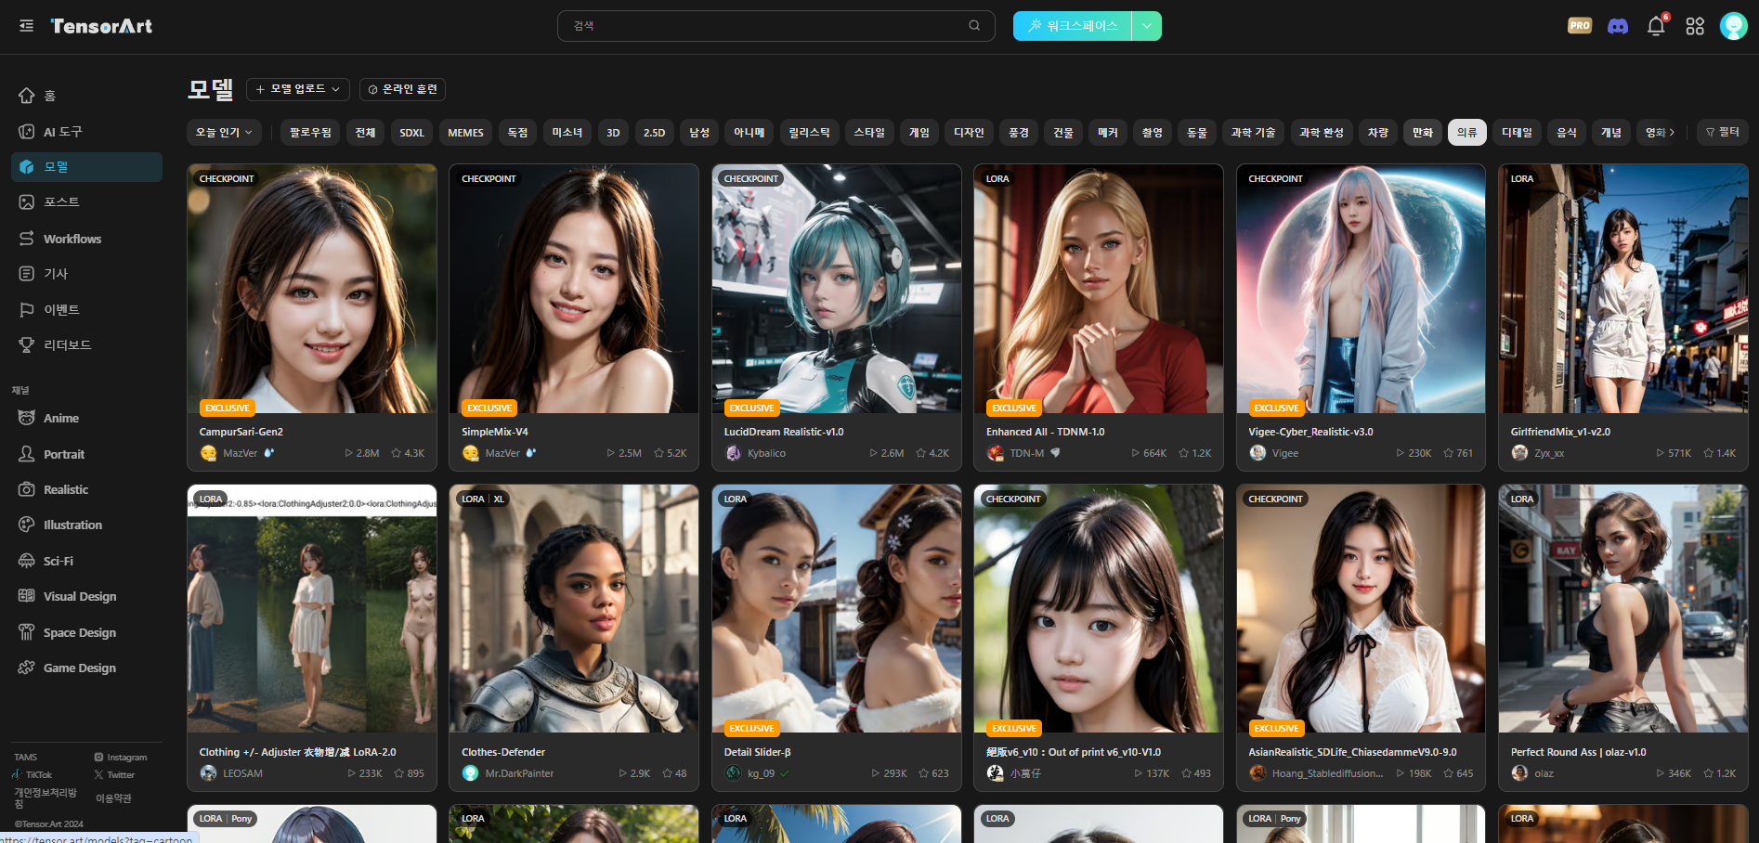Viewport: 1759px width, 843px height.
Task: Open the model upload (모델 업로드) dropdown
Action: pyautogui.click(x=297, y=89)
